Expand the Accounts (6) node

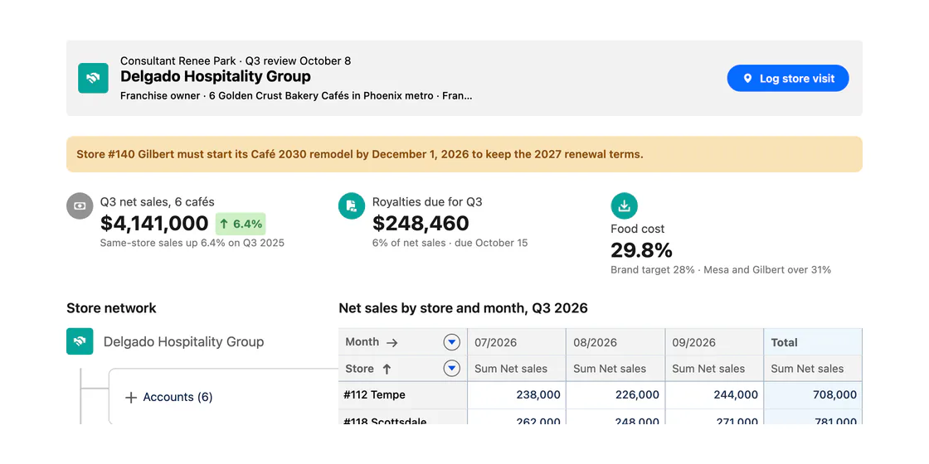[131, 397]
